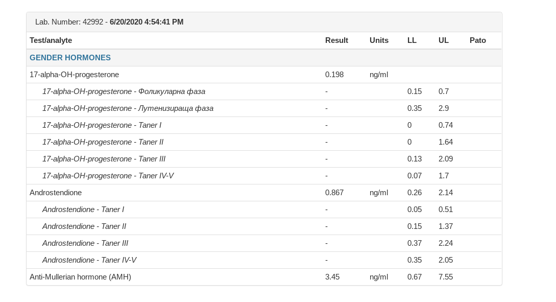Click the Pato column header

(478, 40)
